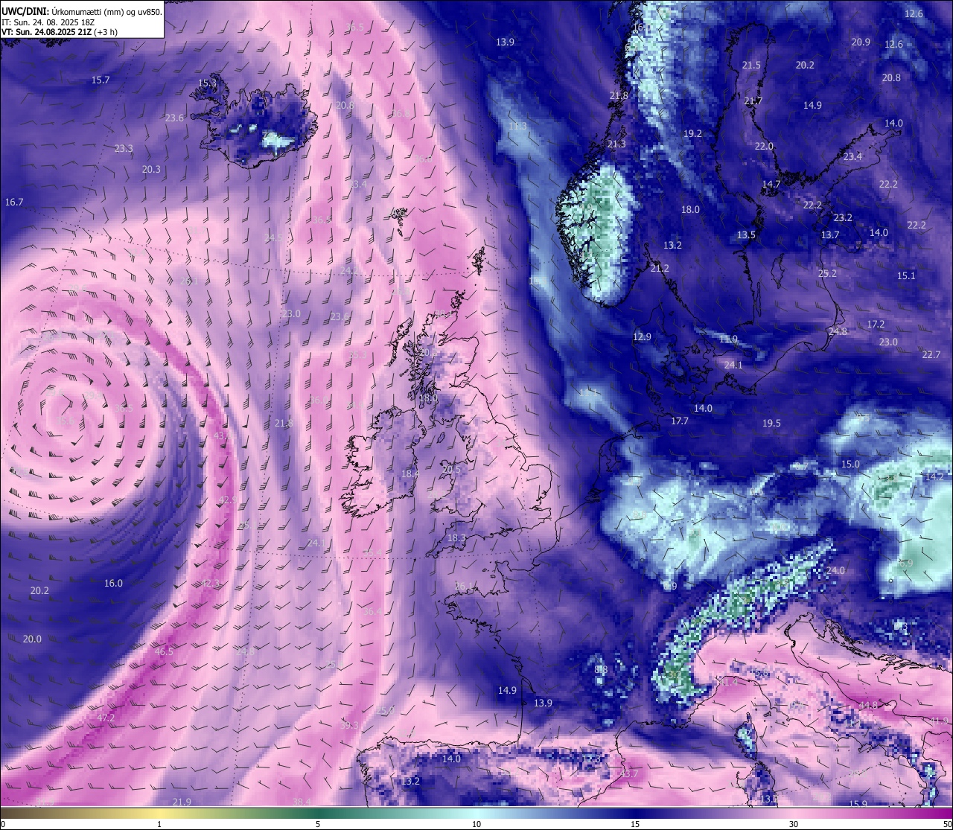Click the map value '23.6' beside Iceland

(x=174, y=118)
